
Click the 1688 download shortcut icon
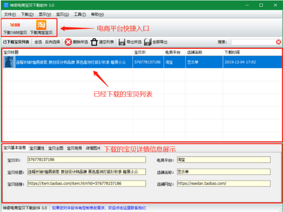(x=15, y=24)
